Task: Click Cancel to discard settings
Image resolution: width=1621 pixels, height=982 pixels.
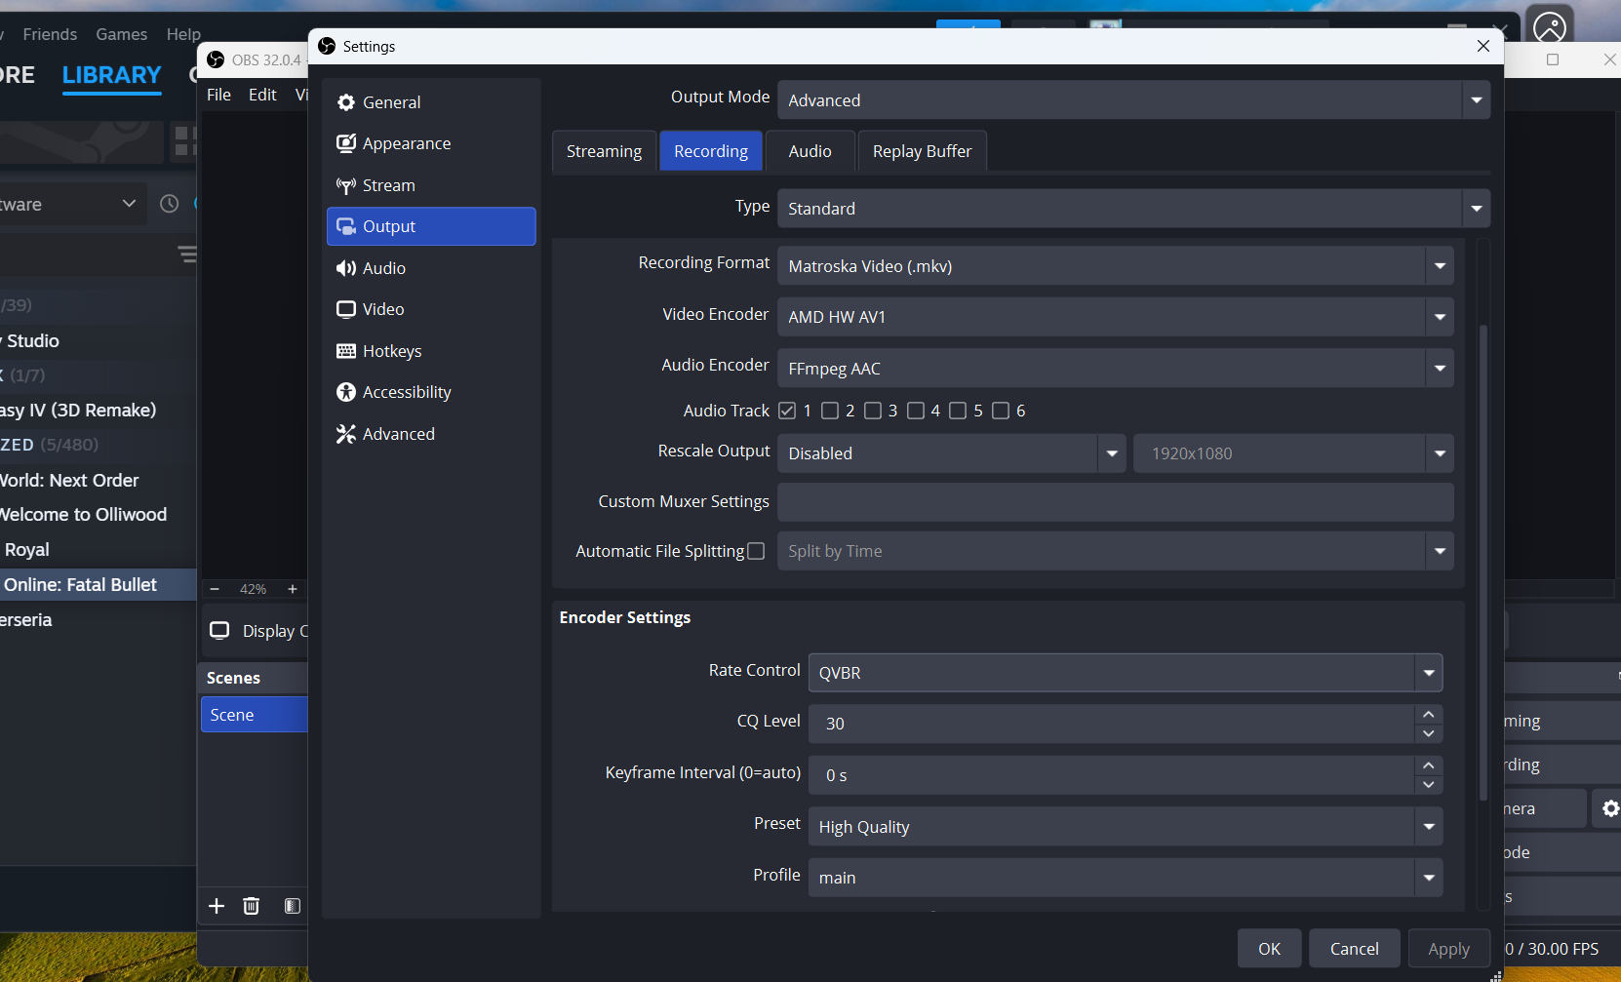Action: [1354, 949]
